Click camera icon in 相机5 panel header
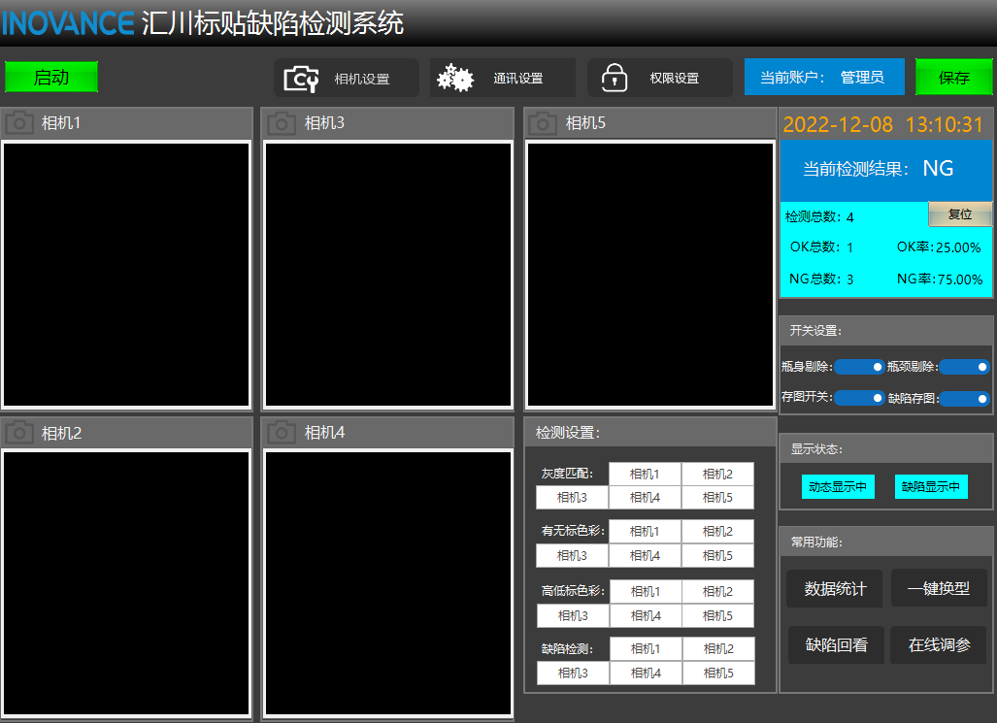 pos(544,123)
